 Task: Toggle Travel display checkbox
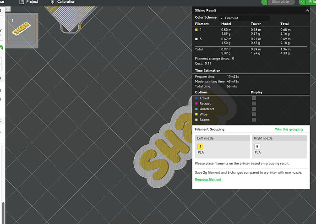click(254, 98)
